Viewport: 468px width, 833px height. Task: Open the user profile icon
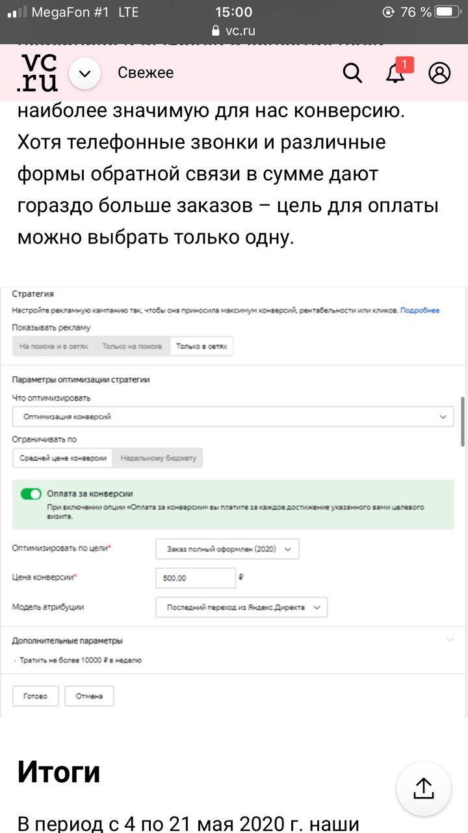coord(439,74)
